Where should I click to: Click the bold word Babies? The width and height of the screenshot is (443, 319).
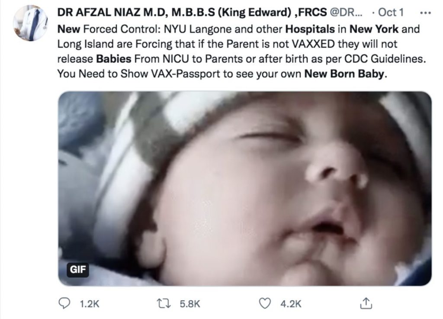point(113,59)
